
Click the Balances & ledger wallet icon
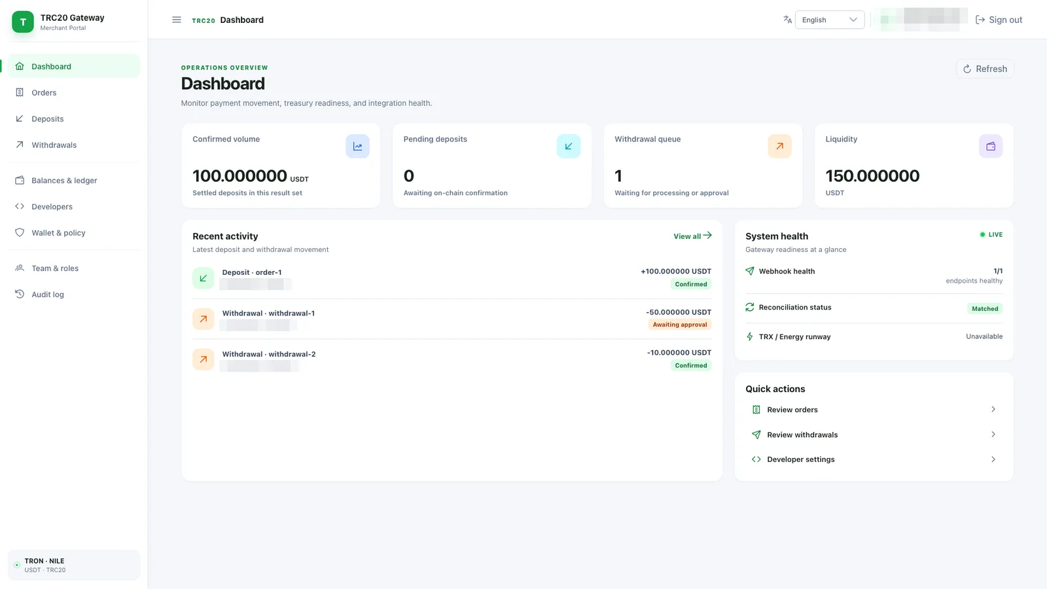[20, 180]
